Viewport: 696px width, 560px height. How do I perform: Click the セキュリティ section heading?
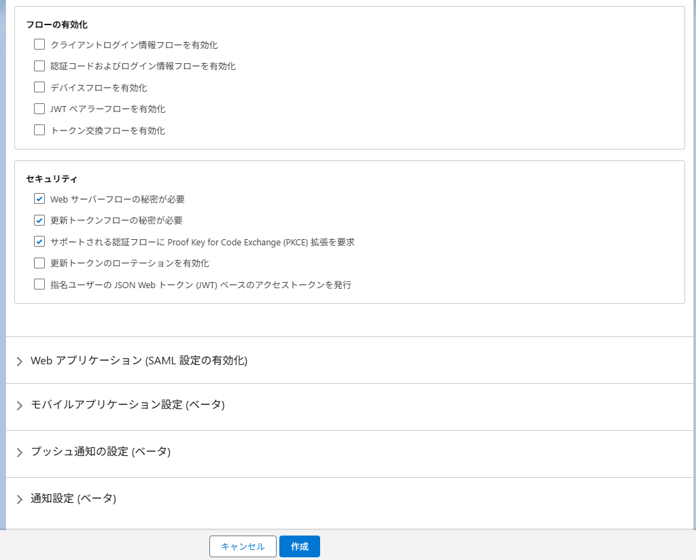(x=52, y=179)
